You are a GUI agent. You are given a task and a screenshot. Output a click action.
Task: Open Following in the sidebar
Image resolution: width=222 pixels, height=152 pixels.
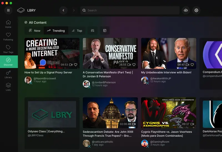8,37
